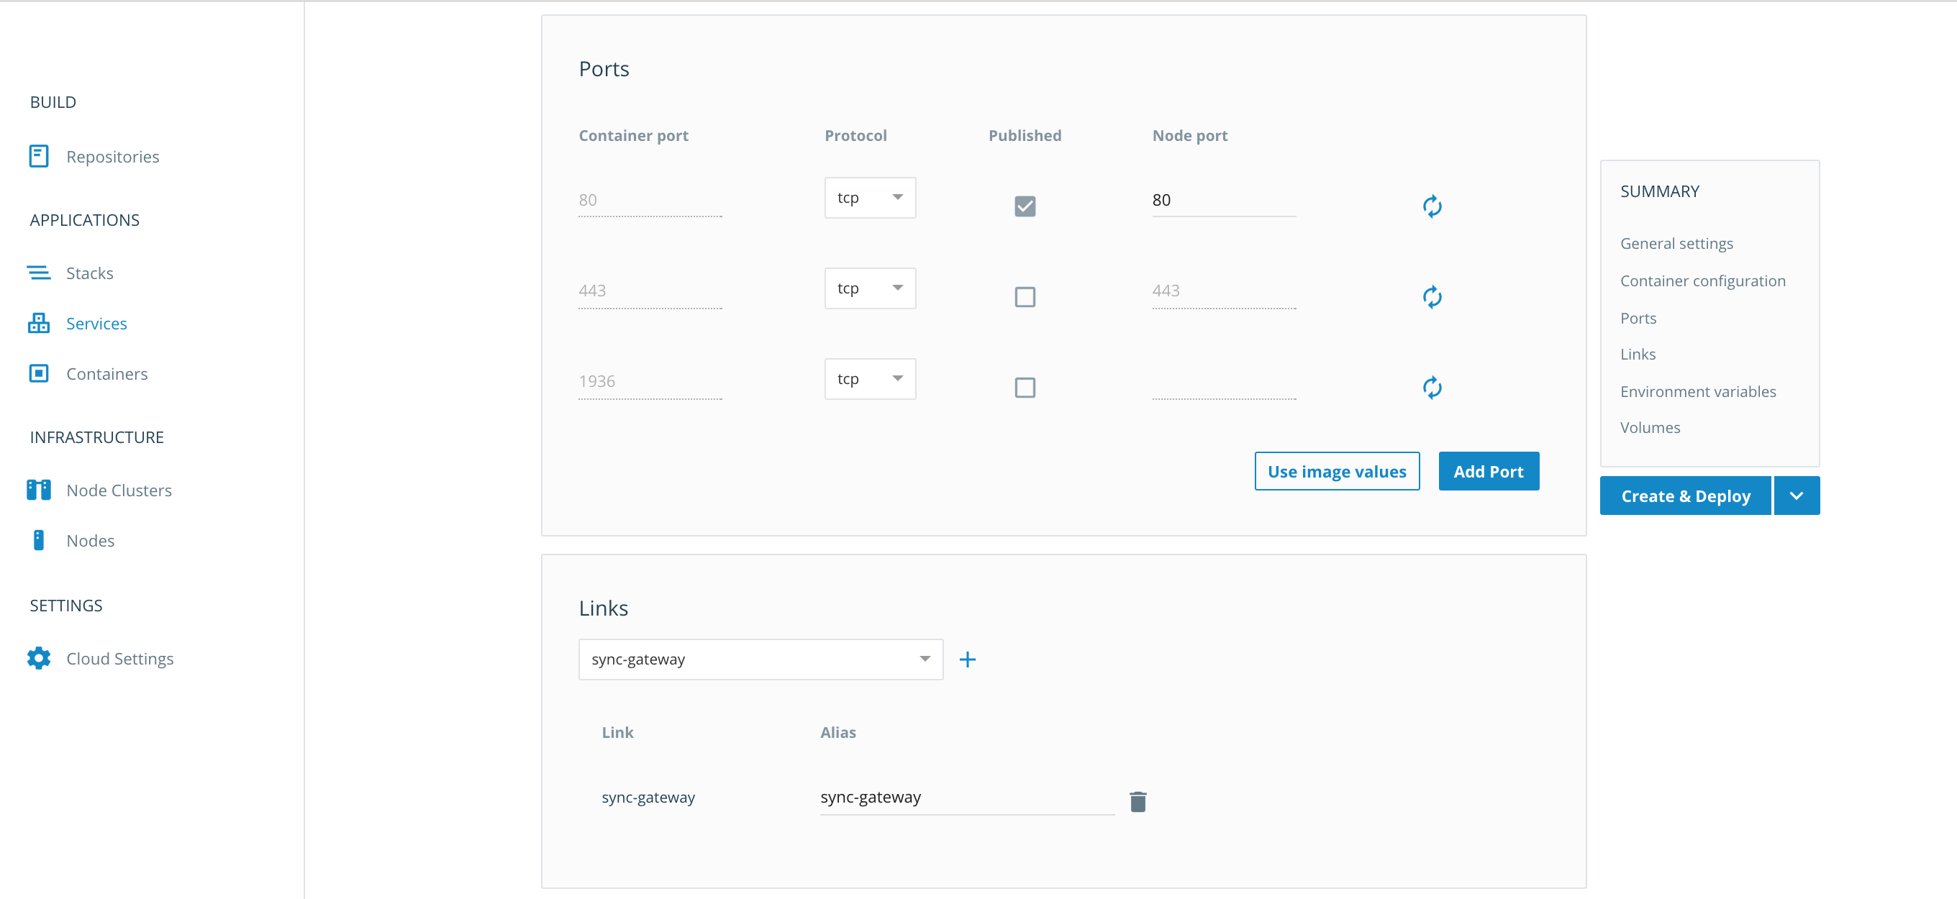Click the Containers sidebar icon
The width and height of the screenshot is (1957, 899).
[x=39, y=373]
